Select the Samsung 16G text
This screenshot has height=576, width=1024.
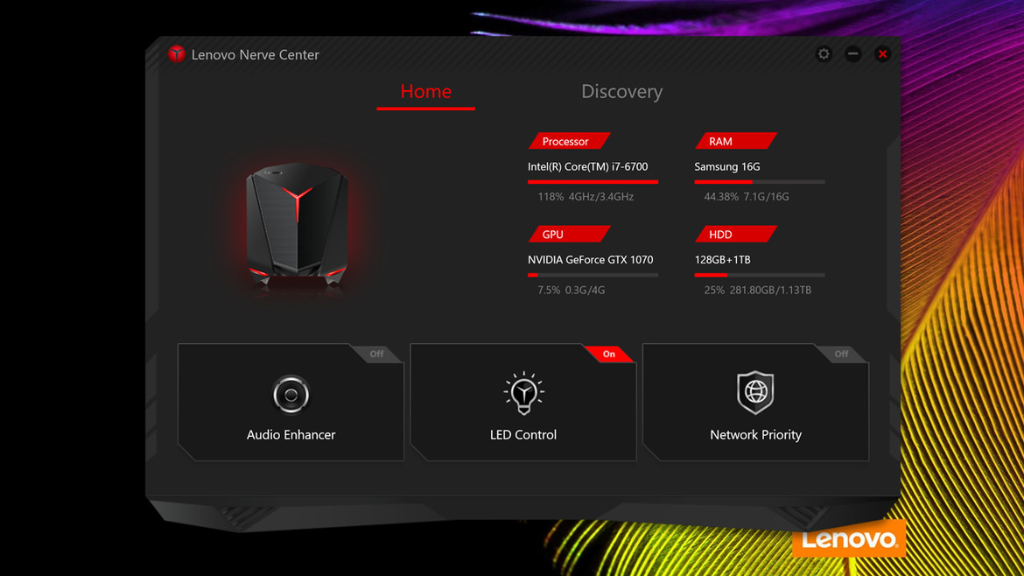coord(726,166)
